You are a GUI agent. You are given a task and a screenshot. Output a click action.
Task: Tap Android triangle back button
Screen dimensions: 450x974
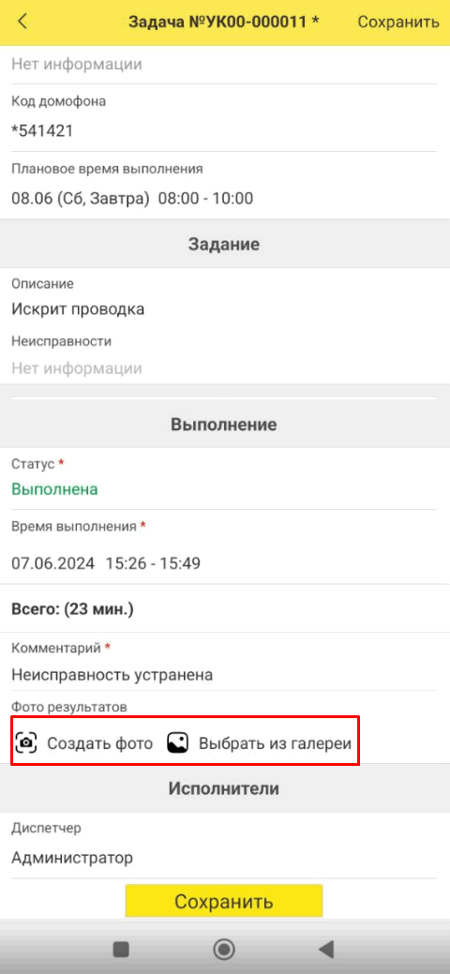coord(326,949)
